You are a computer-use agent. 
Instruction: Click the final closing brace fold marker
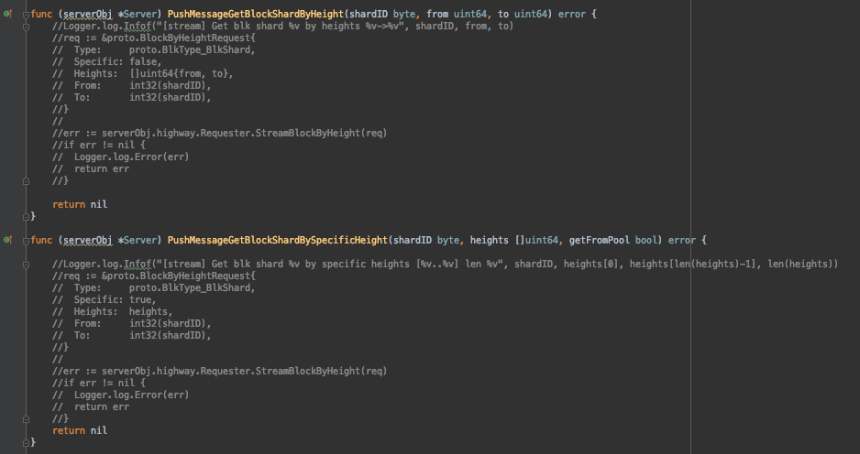point(26,442)
